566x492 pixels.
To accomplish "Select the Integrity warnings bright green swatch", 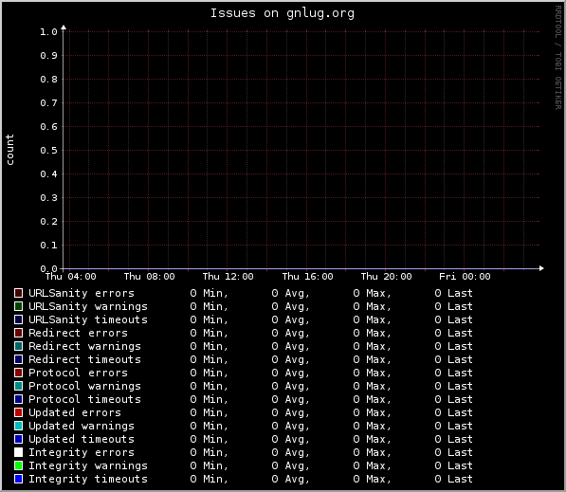I will 18,465.
